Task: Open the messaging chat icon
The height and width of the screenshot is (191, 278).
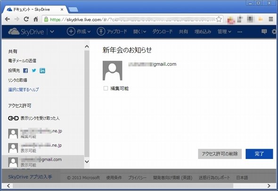Action: click(264, 32)
